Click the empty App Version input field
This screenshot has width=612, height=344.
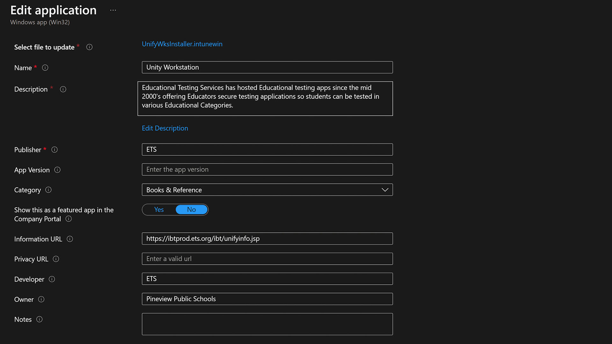267,170
